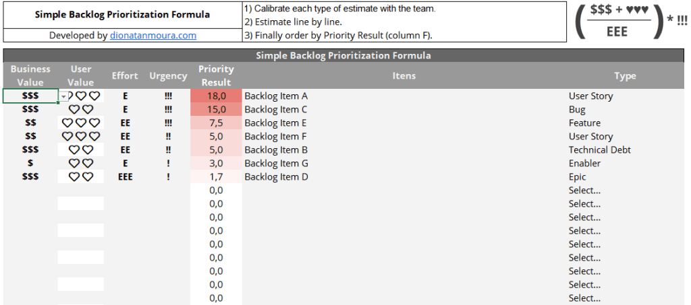Select the two hearts cell for Backlog Item C
Viewport: 691px width, 305px height.
(x=81, y=110)
